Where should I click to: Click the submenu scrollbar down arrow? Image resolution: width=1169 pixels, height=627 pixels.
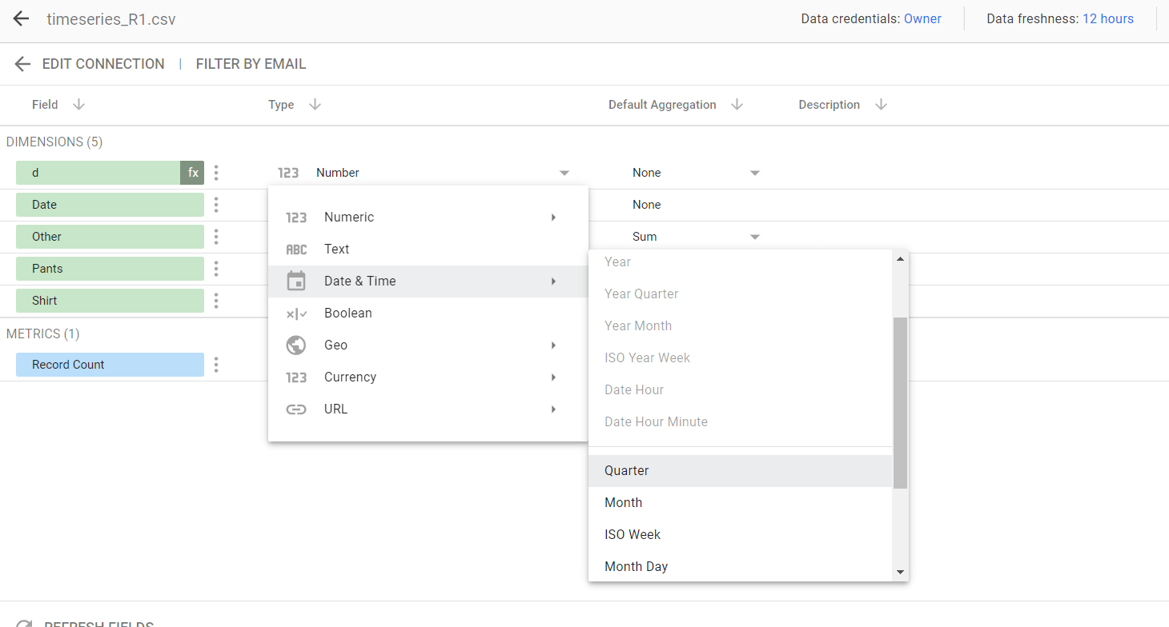click(900, 572)
